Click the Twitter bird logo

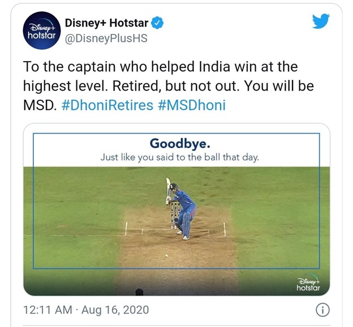pyautogui.click(x=321, y=22)
